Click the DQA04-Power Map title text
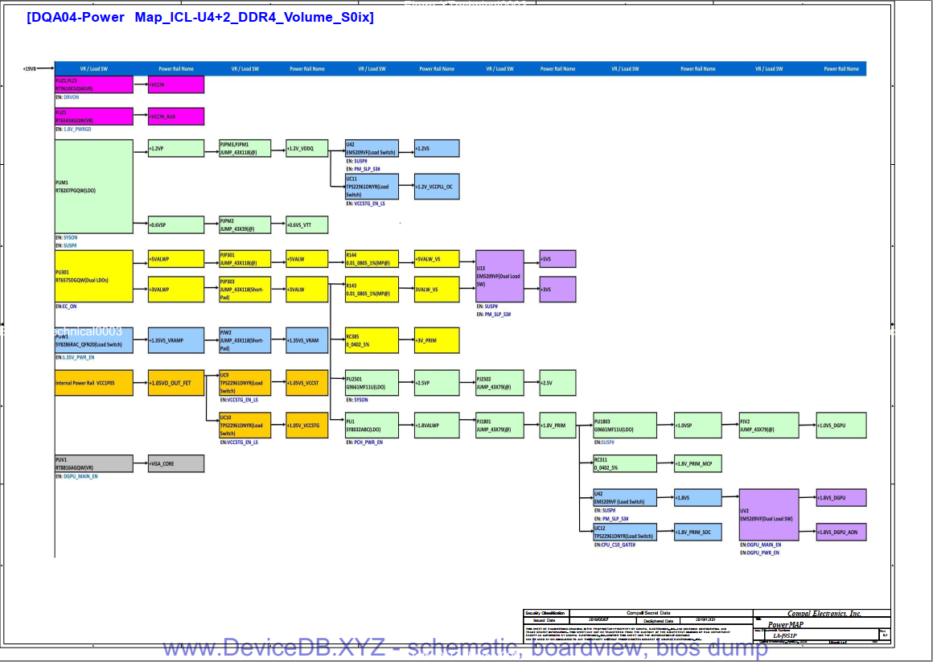The image size is (933, 662). (199, 17)
